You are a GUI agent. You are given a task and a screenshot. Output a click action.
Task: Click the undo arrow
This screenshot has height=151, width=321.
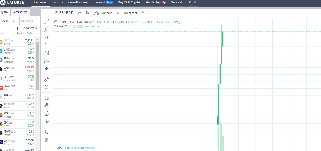tap(143, 13)
